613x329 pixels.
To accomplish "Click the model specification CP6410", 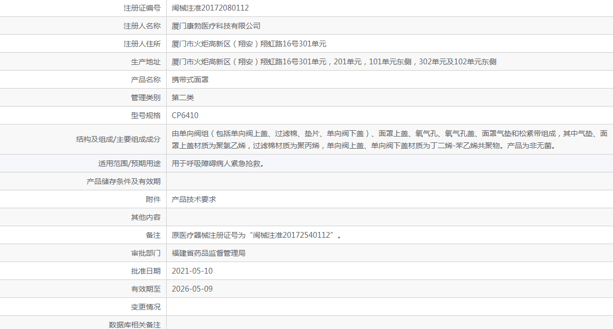I will 185,115.
